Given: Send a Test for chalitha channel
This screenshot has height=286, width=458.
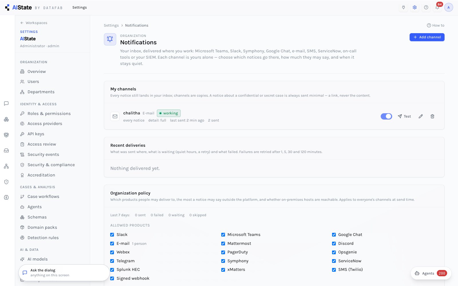Looking at the screenshot, I should pyautogui.click(x=404, y=116).
